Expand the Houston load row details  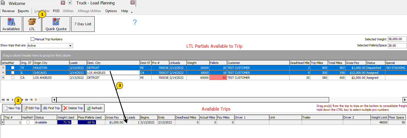[3, 68]
